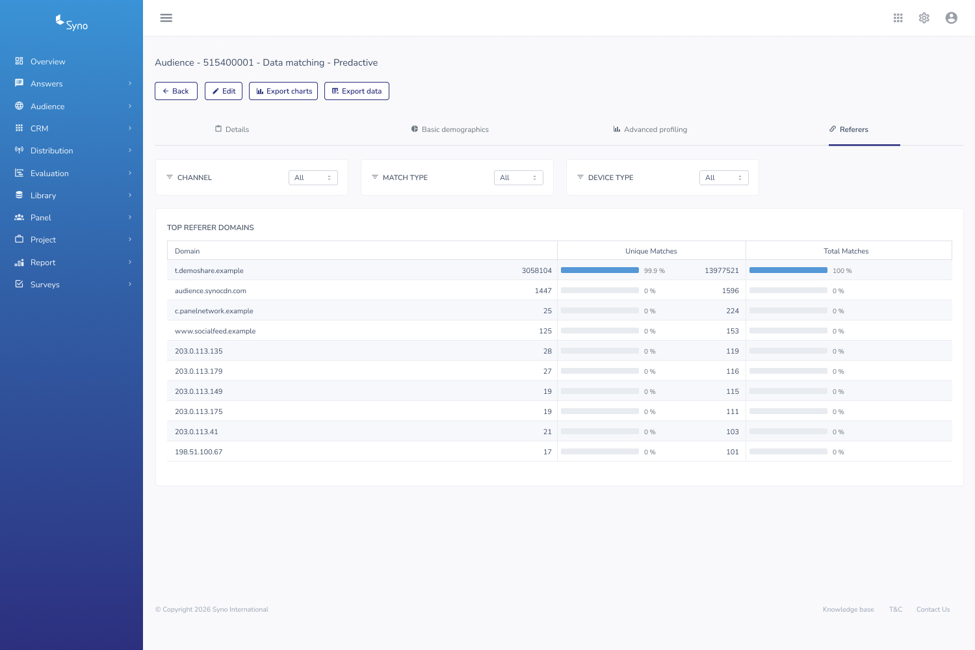Click the Channel filter icon

[x=170, y=177]
